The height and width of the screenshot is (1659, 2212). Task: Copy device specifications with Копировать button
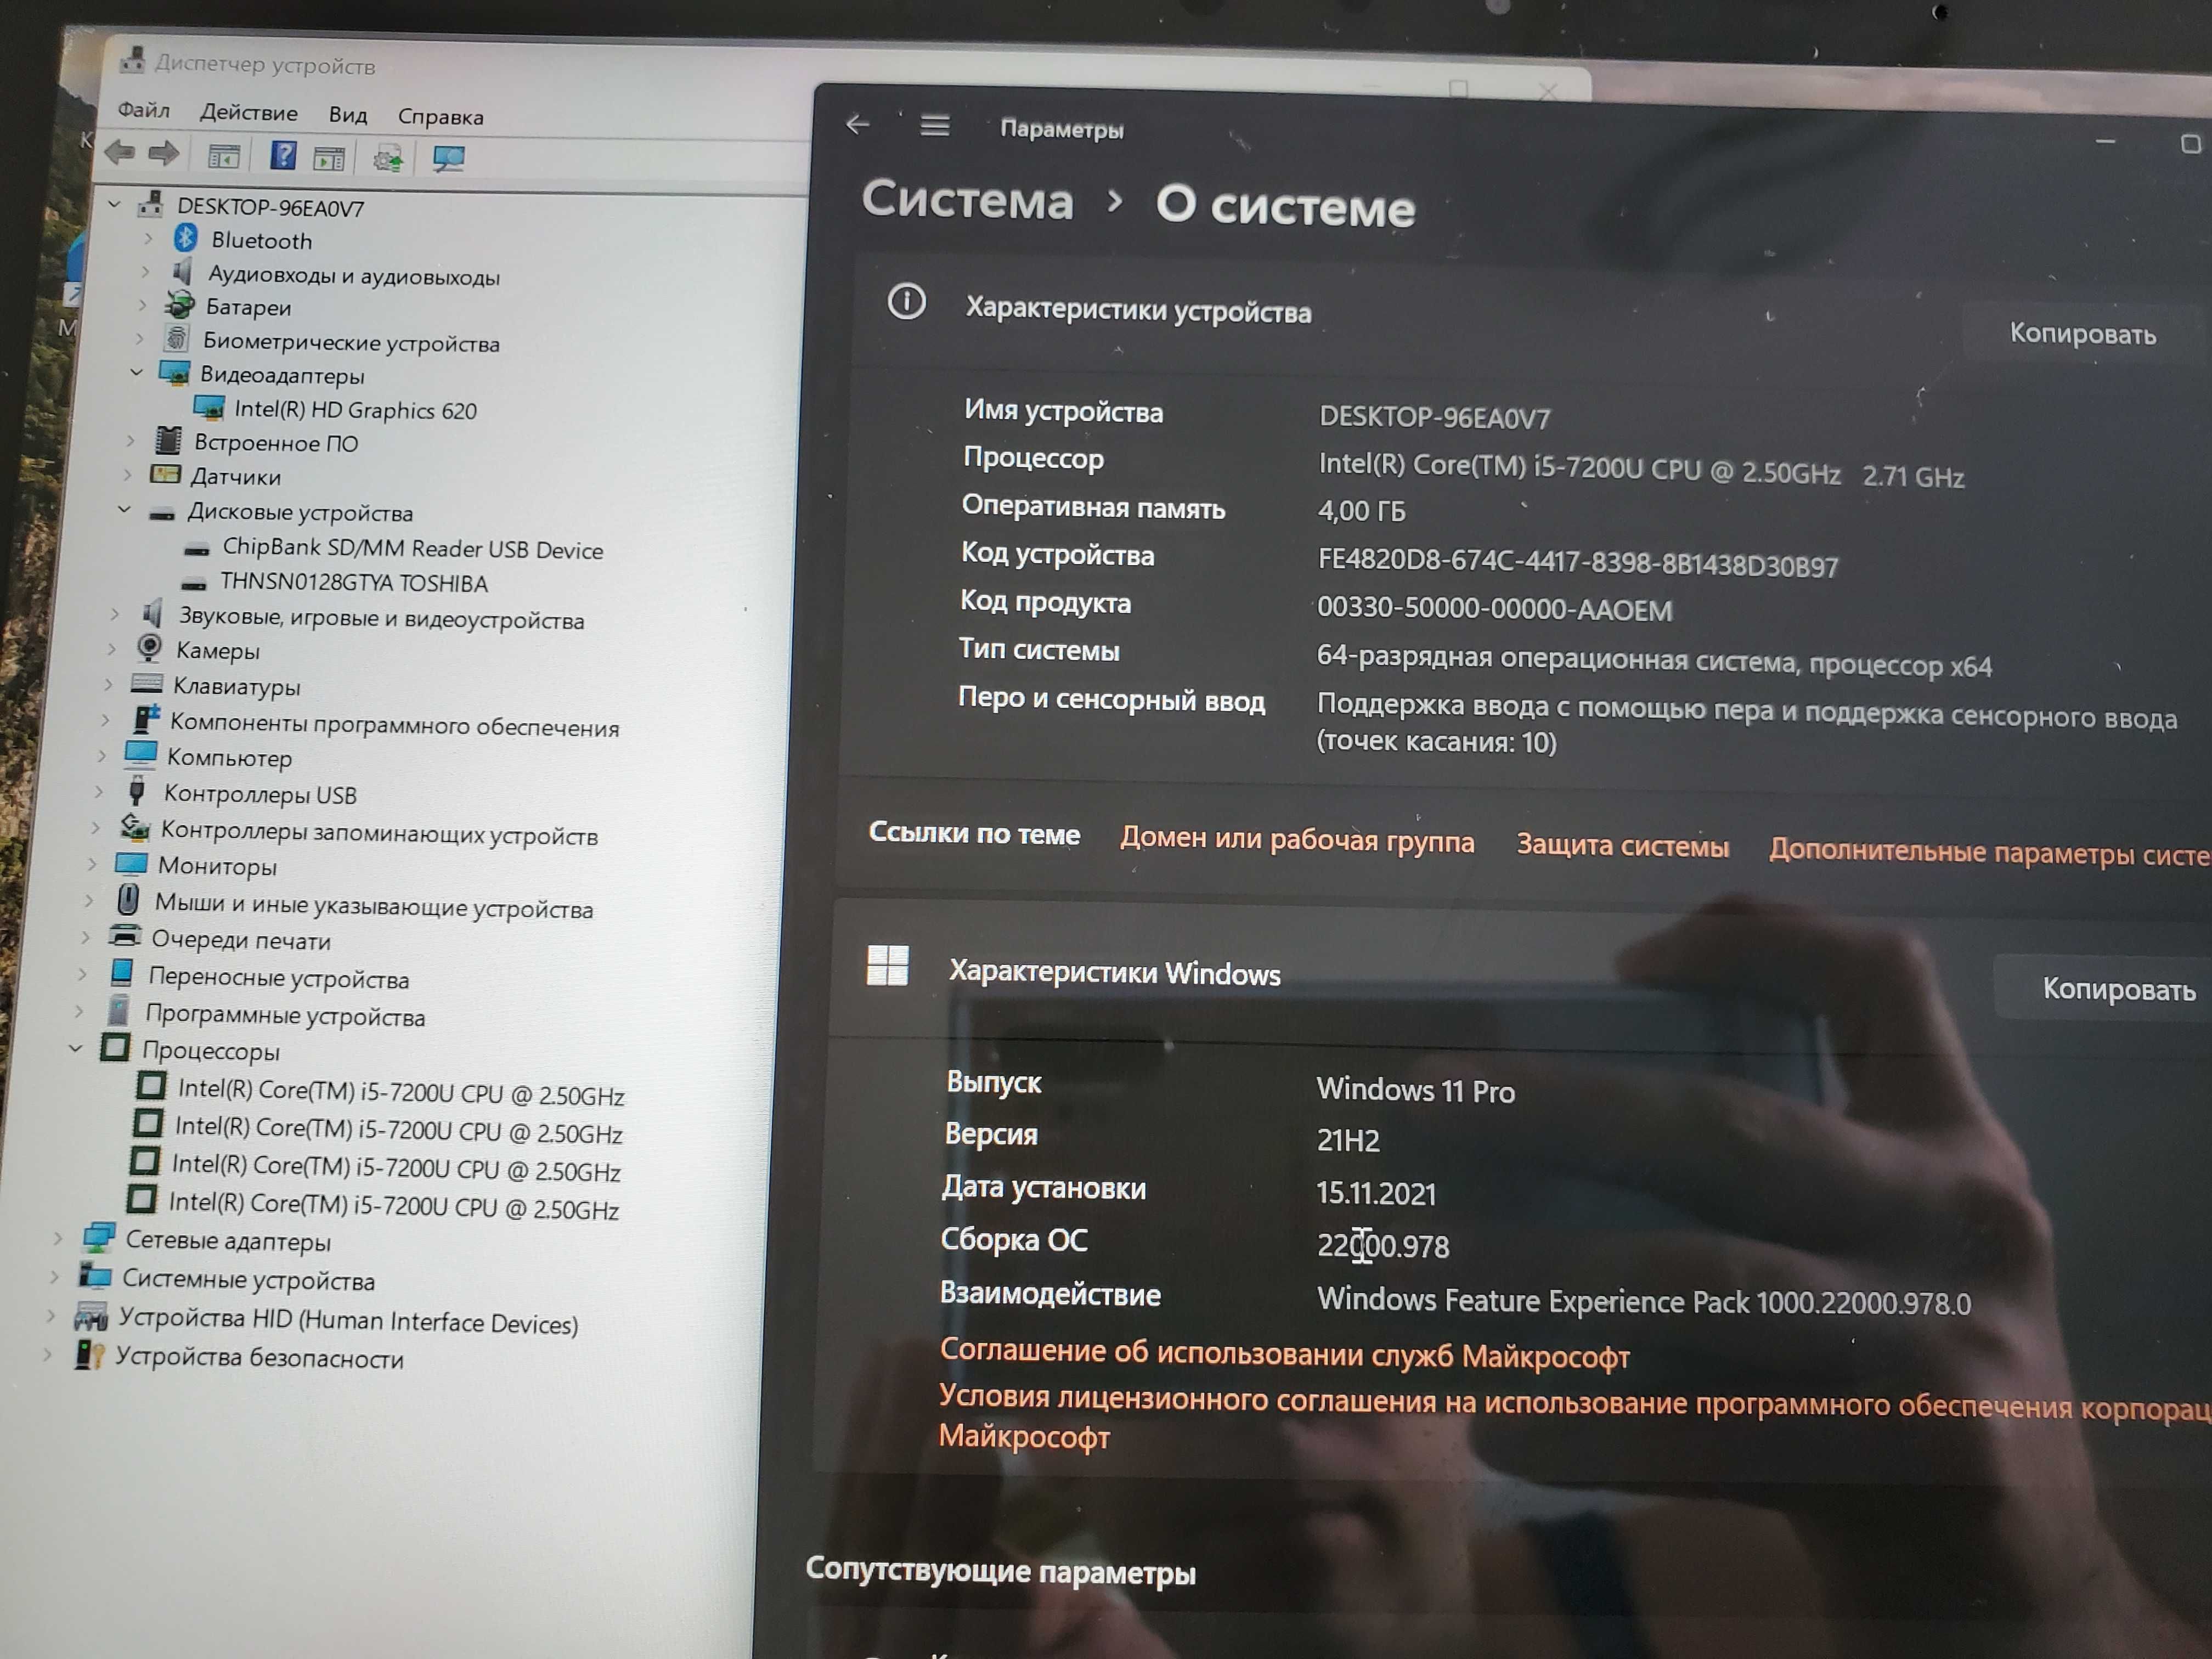[2082, 333]
